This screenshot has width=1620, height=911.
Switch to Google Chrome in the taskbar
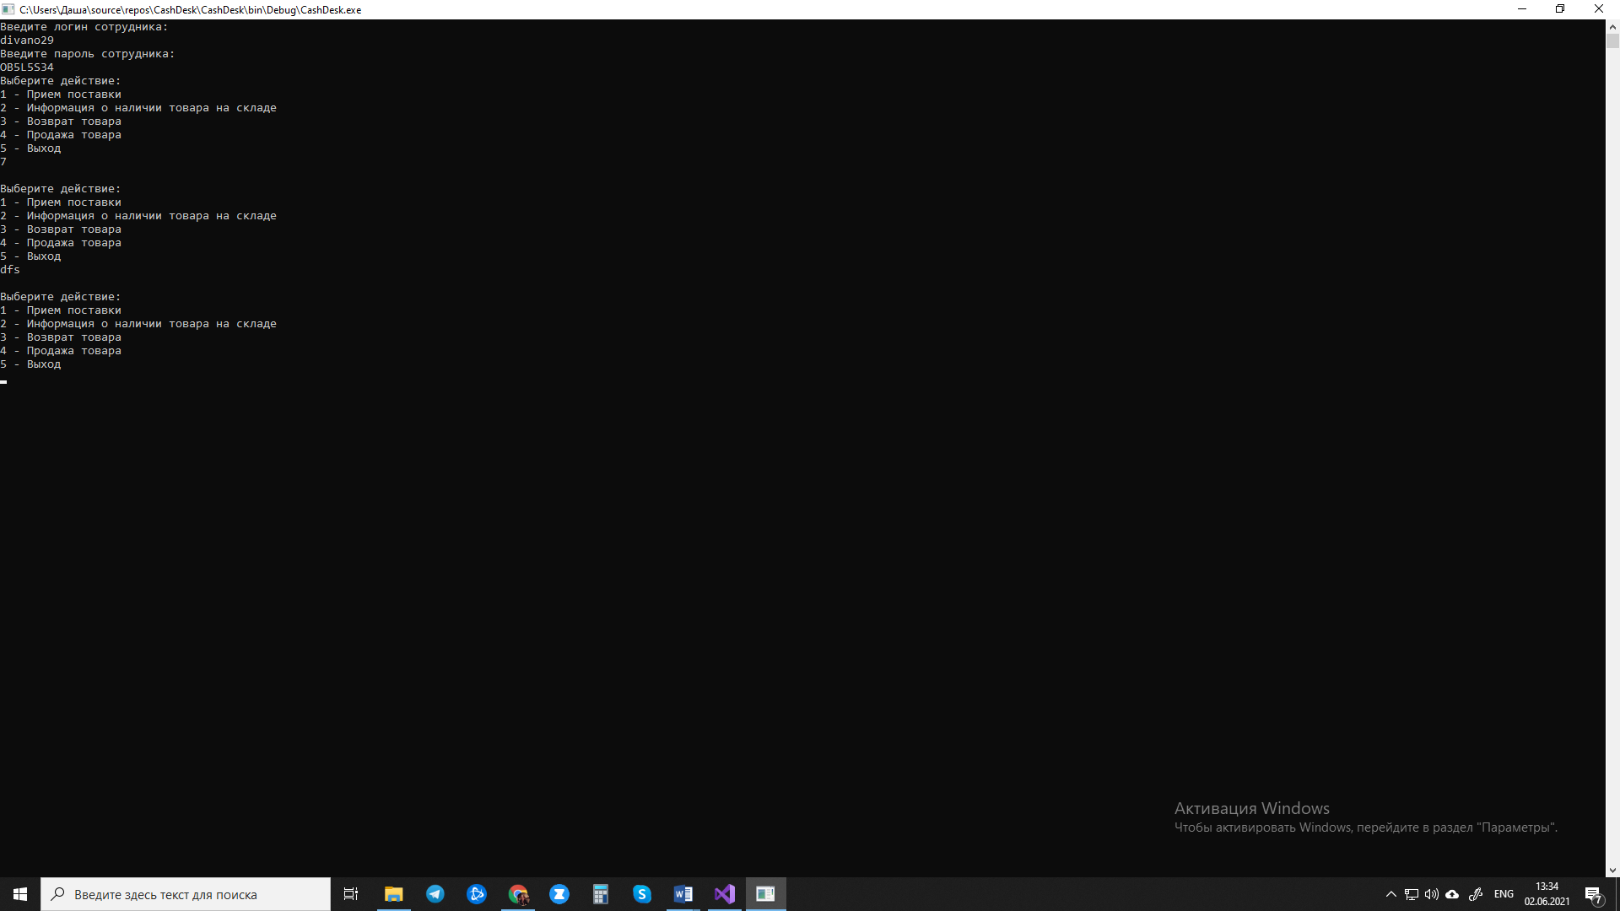pyautogui.click(x=518, y=894)
